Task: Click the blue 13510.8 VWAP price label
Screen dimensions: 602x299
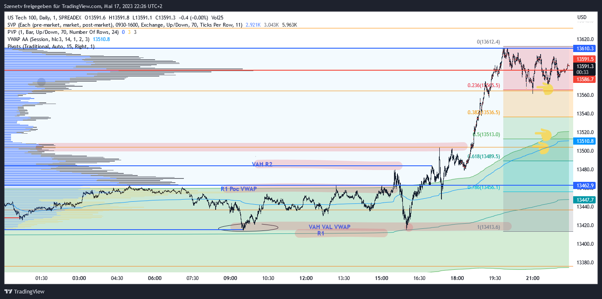Action: click(585, 140)
